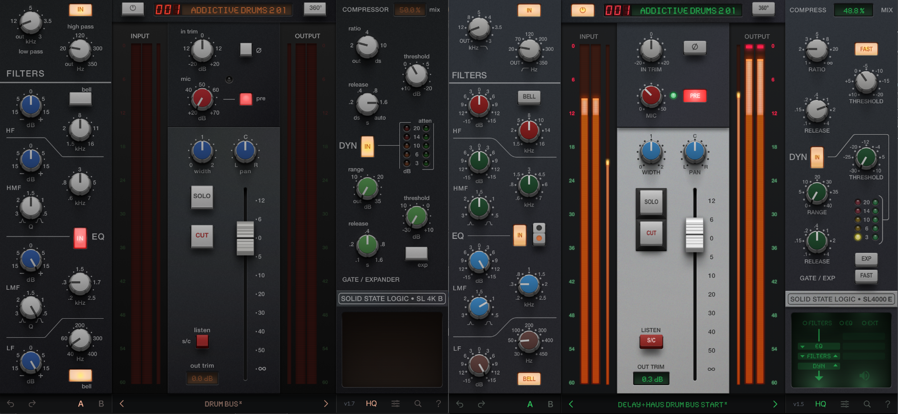This screenshot has width=898, height=414.
Task: Move DYN up in SL4000 E routing order
Action: (836, 366)
